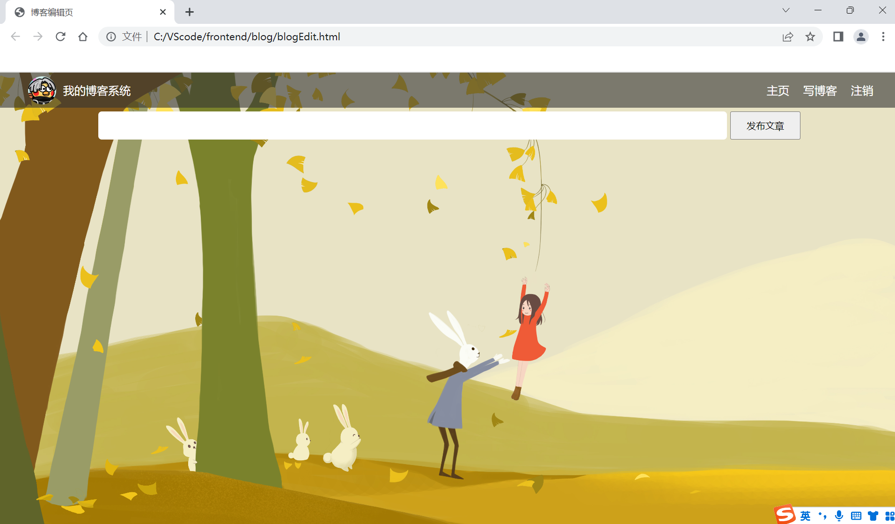
Task: Click 我的博客系统 title text
Action: click(97, 91)
